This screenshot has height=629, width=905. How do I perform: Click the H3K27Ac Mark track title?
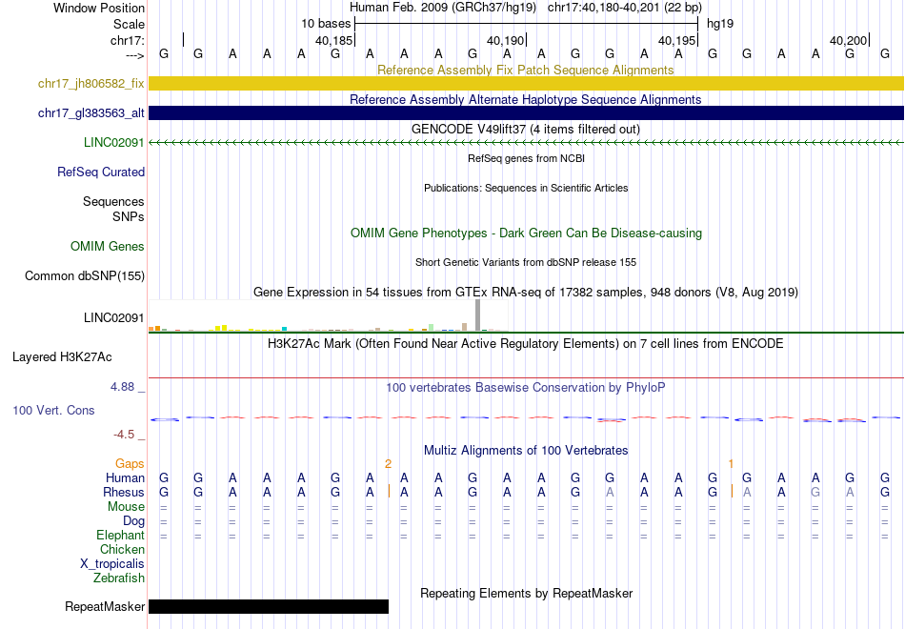tap(526, 344)
